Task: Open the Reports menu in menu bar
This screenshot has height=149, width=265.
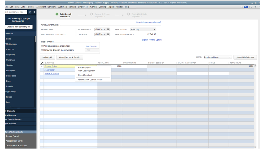Action: click(x=111, y=7)
